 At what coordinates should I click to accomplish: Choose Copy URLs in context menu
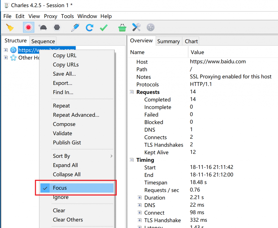(77, 65)
